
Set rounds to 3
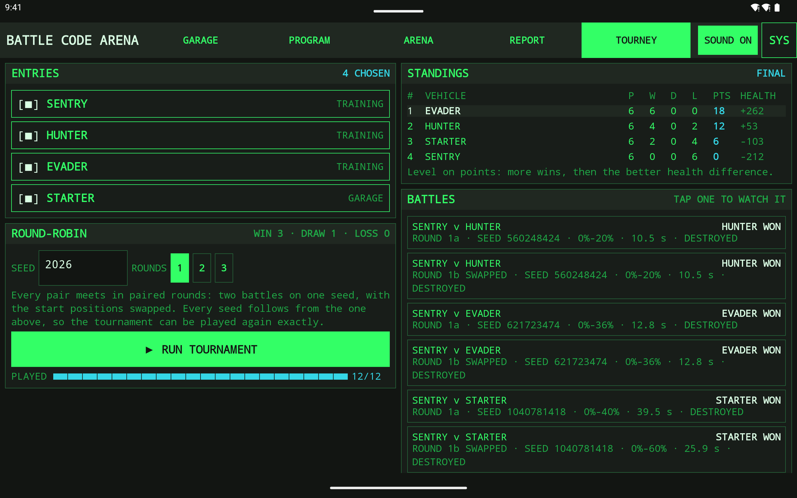coord(224,268)
